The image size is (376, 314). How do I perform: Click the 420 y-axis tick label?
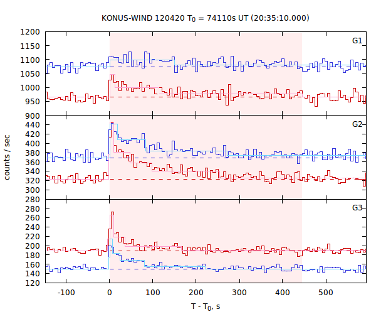33,134
